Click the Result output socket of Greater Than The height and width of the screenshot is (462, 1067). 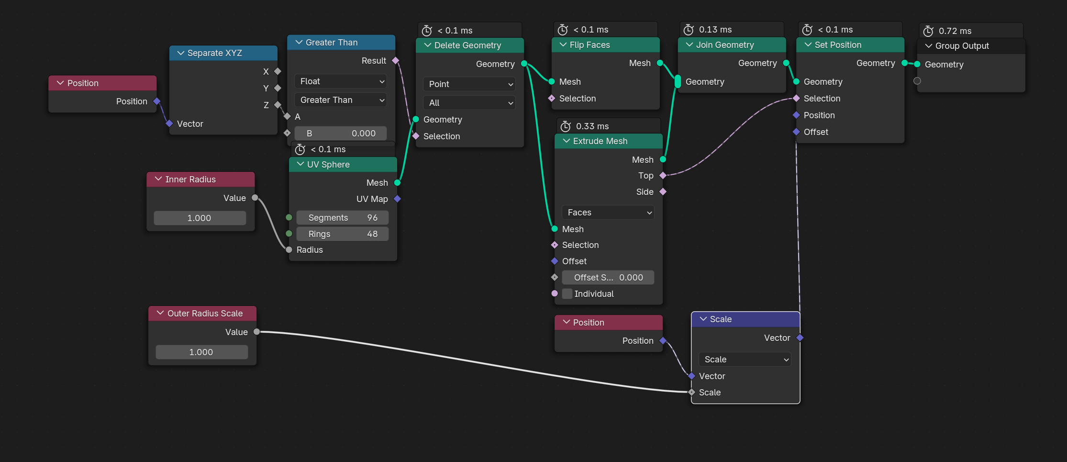(396, 61)
